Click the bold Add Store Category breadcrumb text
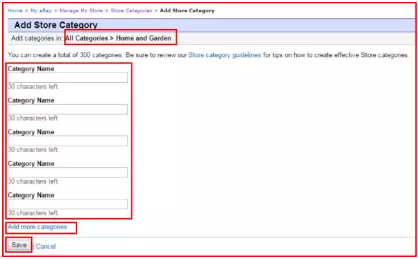The width and height of the screenshot is (418, 259). click(x=187, y=11)
